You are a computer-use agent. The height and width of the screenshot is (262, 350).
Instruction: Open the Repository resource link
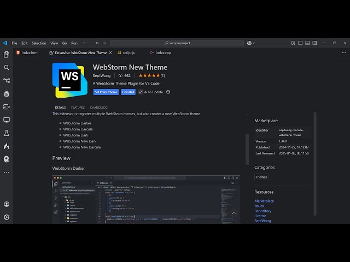point(262,211)
